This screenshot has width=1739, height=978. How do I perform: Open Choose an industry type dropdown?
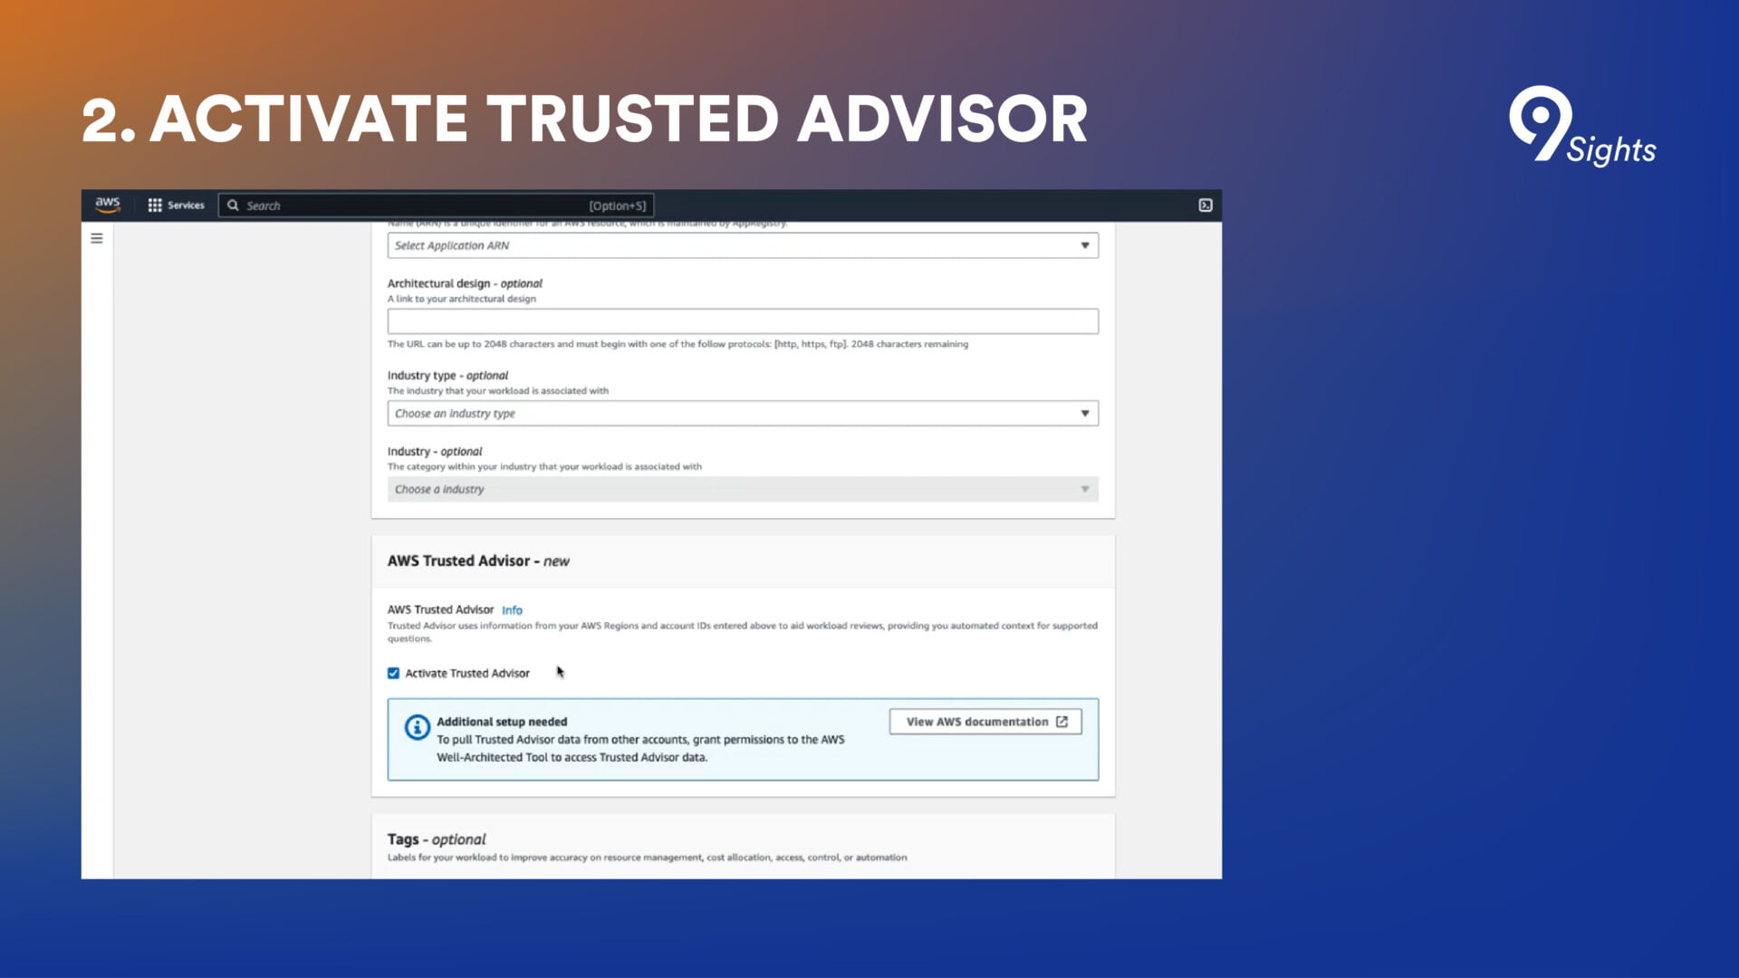pos(743,413)
